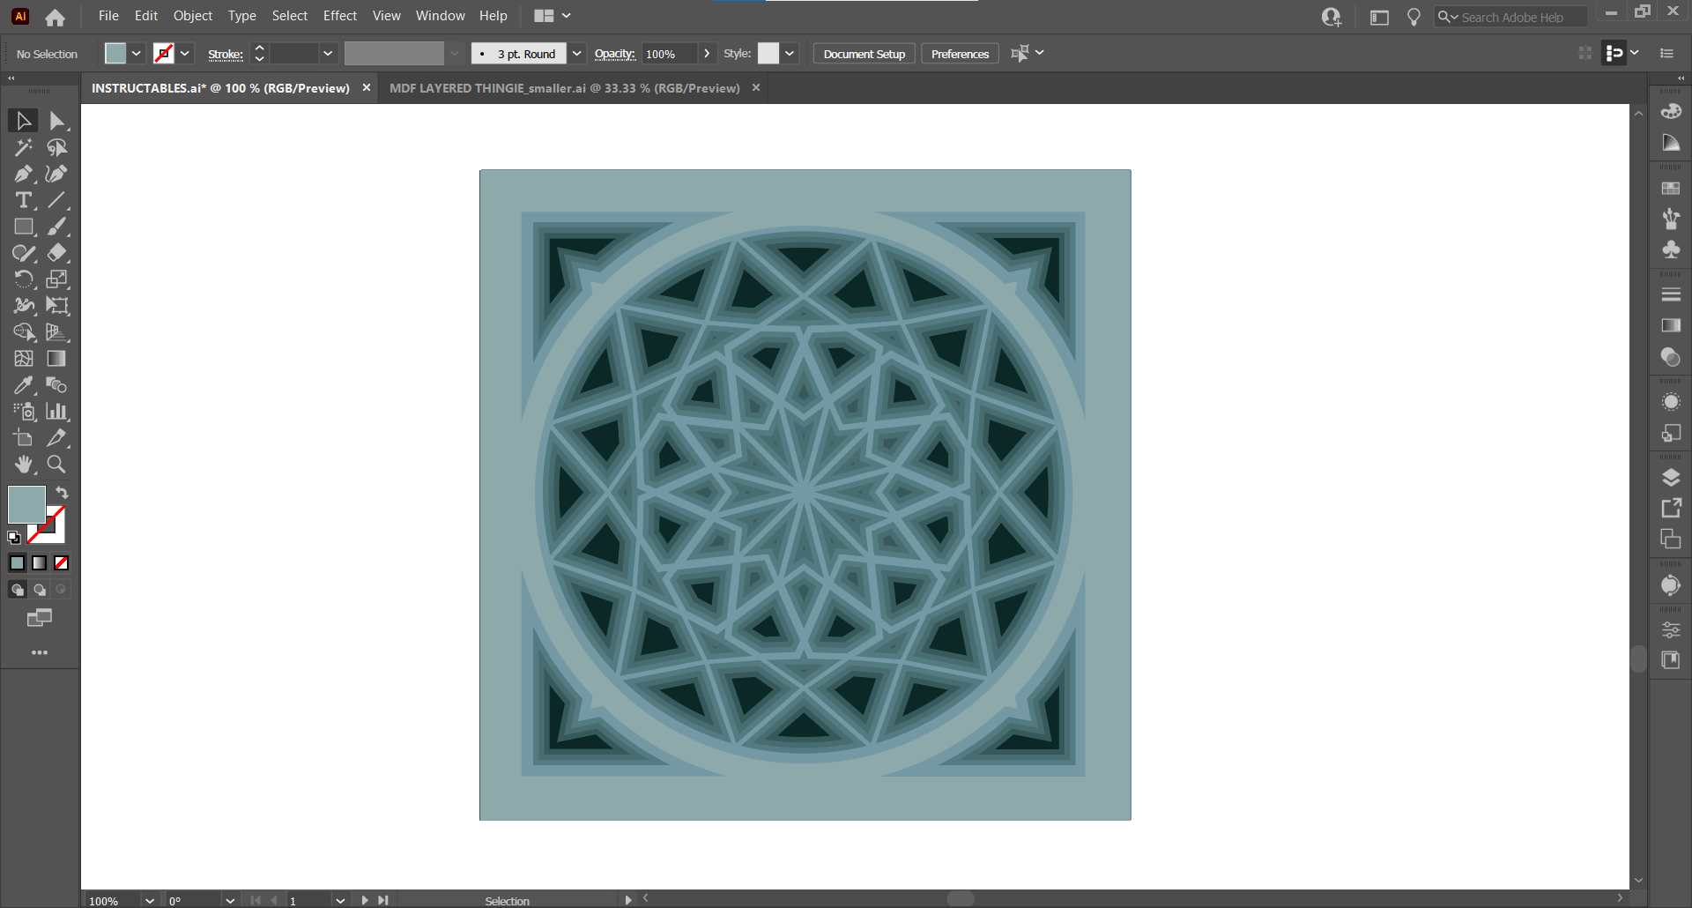The image size is (1692, 908).
Task: Select the Type tool
Action: coord(22,201)
